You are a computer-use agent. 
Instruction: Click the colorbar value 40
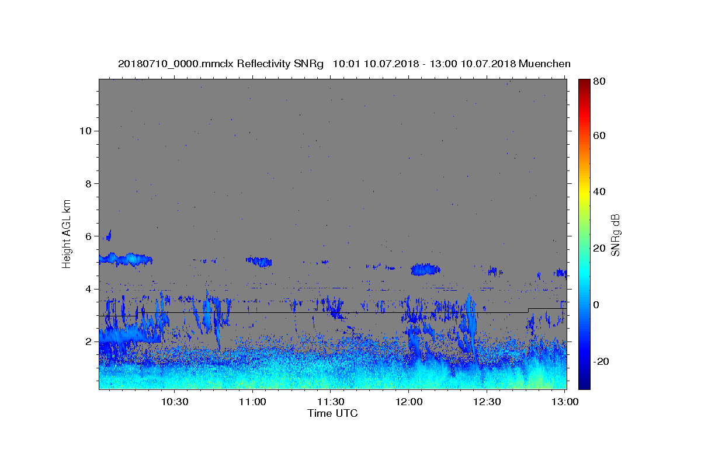tap(601, 191)
